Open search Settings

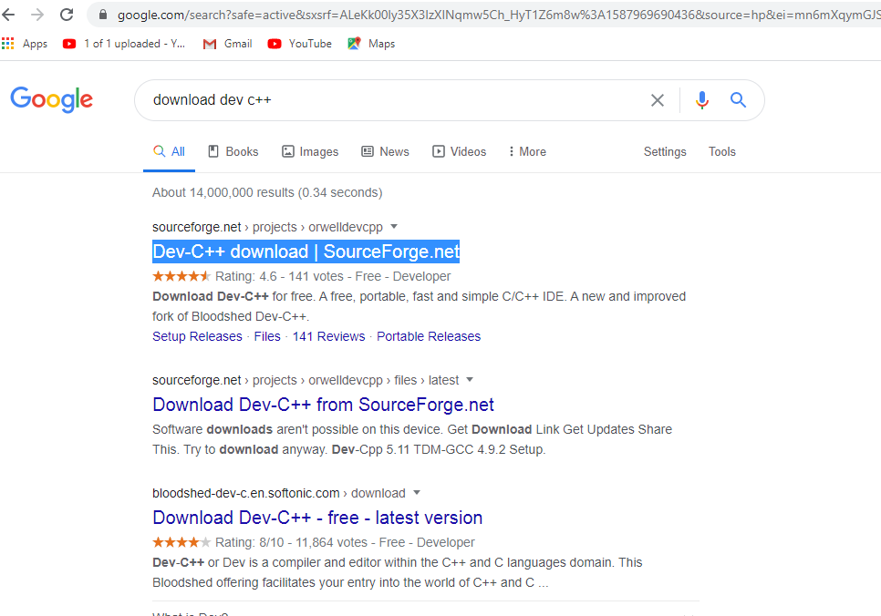pos(665,151)
